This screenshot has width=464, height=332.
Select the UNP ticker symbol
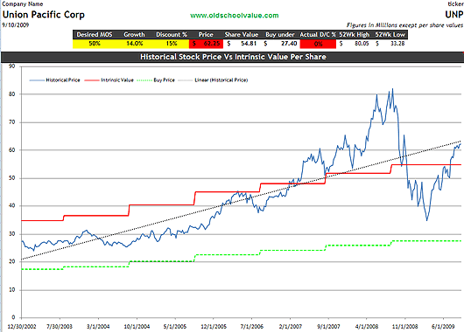(x=454, y=15)
